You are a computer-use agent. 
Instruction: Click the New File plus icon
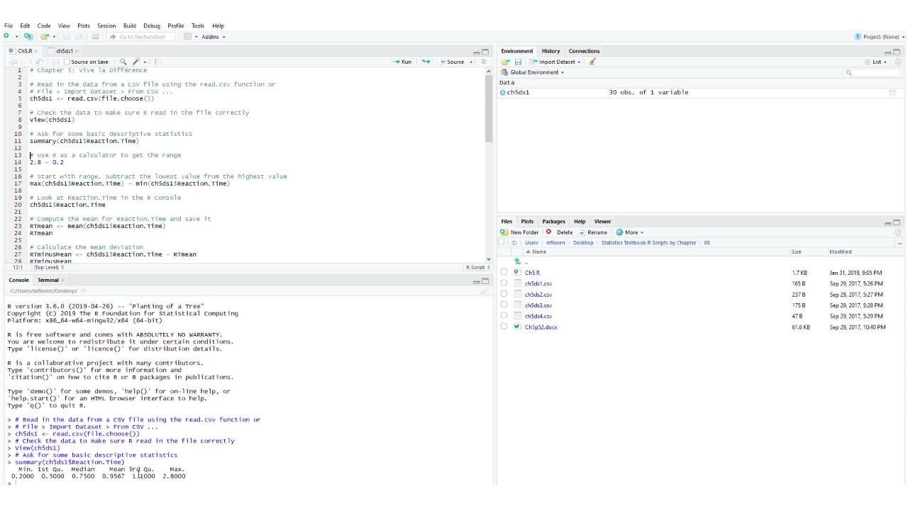[6, 37]
